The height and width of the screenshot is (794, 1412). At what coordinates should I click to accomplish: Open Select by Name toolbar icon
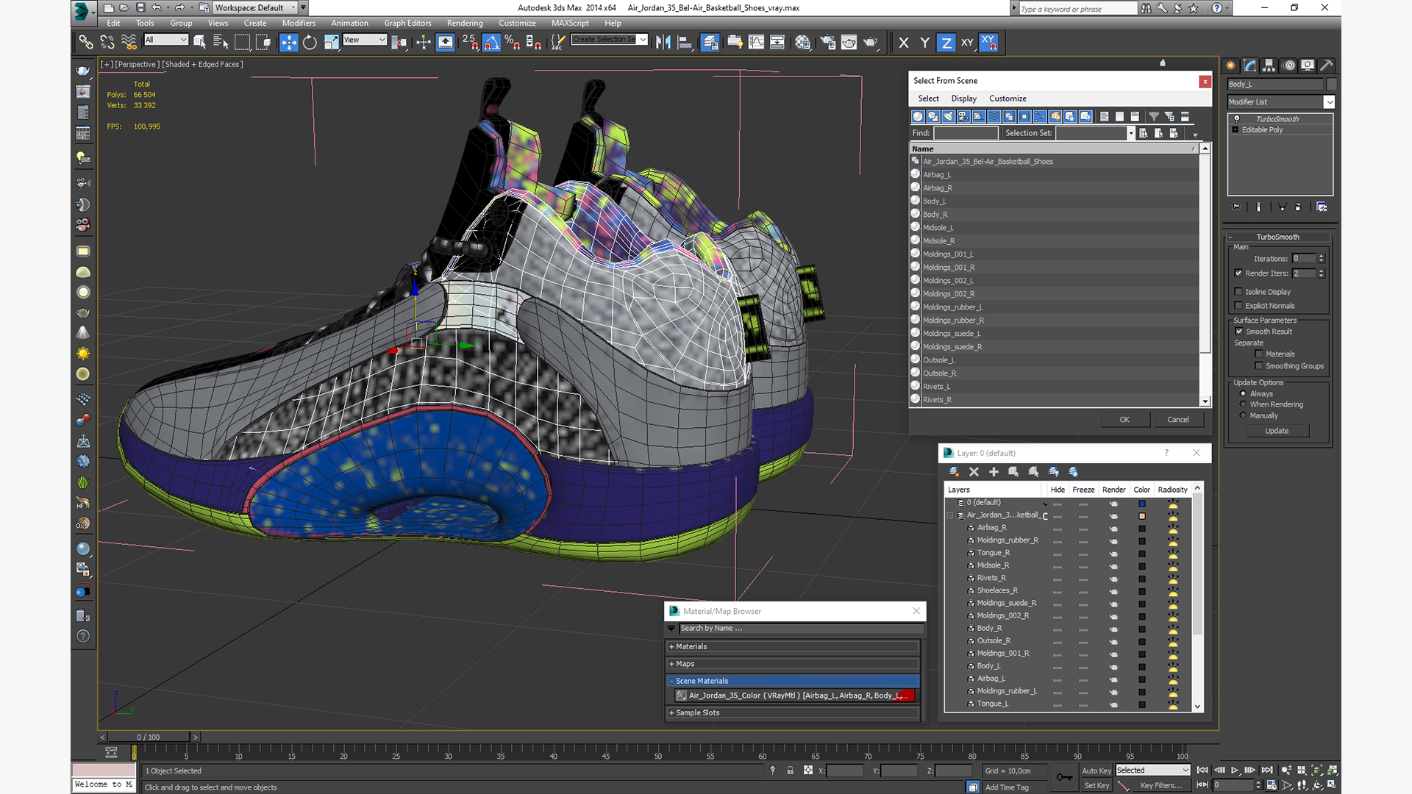221,43
